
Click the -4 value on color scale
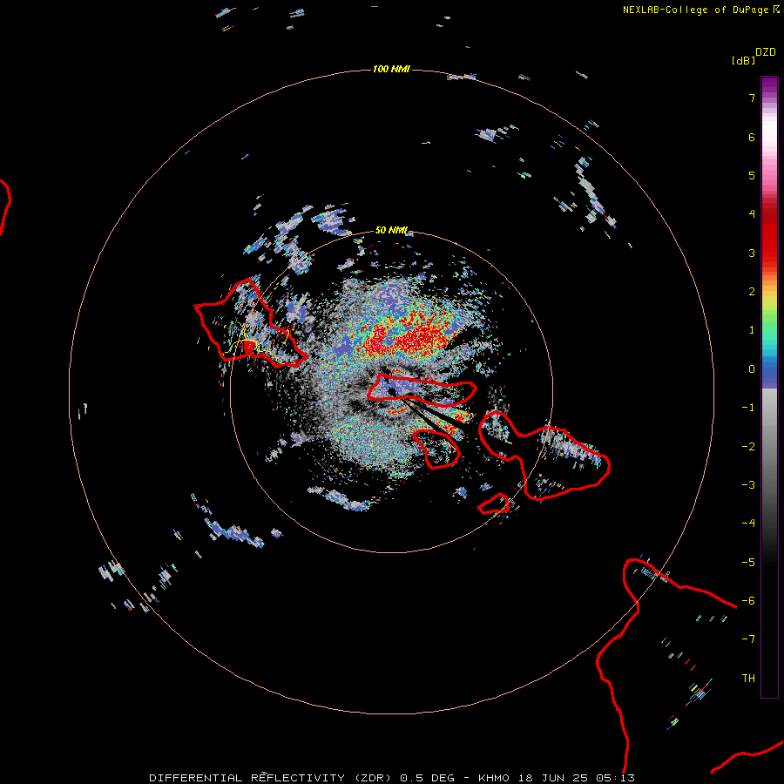748,524
